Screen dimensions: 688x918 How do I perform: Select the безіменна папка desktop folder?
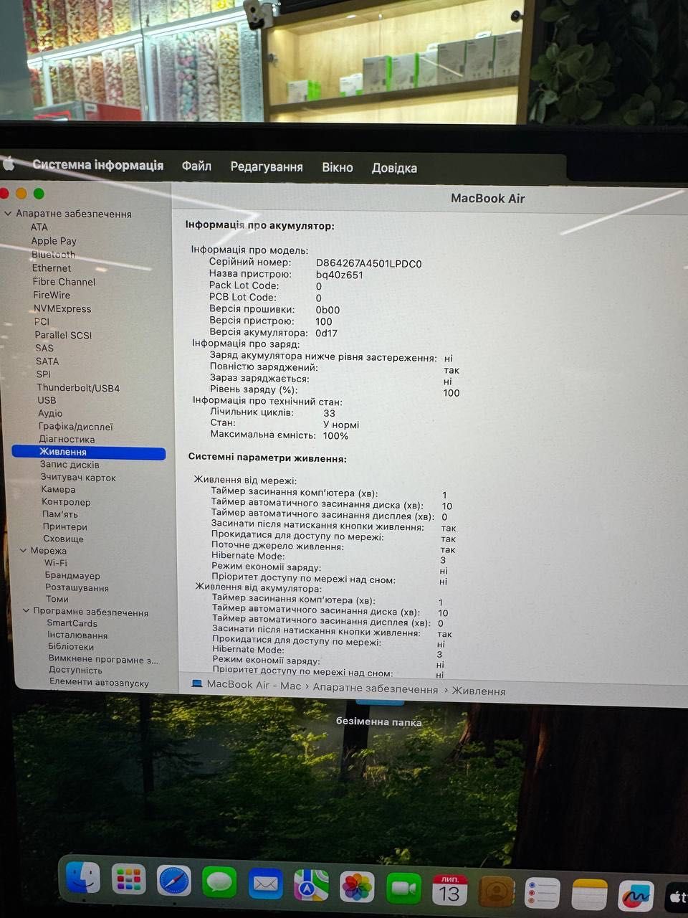coord(379,721)
